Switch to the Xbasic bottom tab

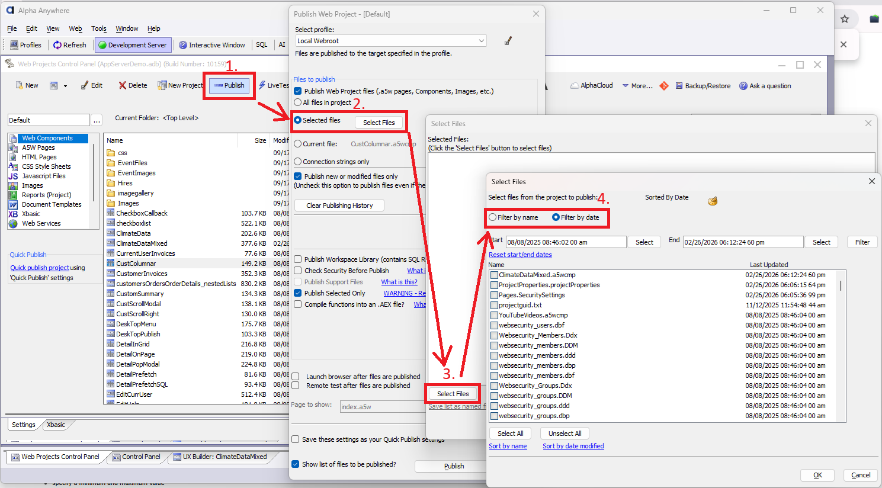[56, 425]
